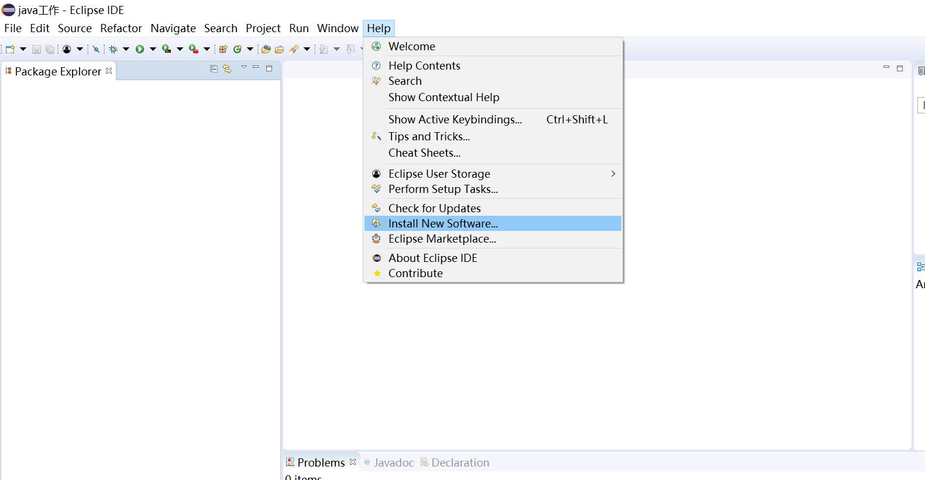Viewport: 925px width, 480px height.
Task: Open the Edit menu
Action: click(x=40, y=28)
